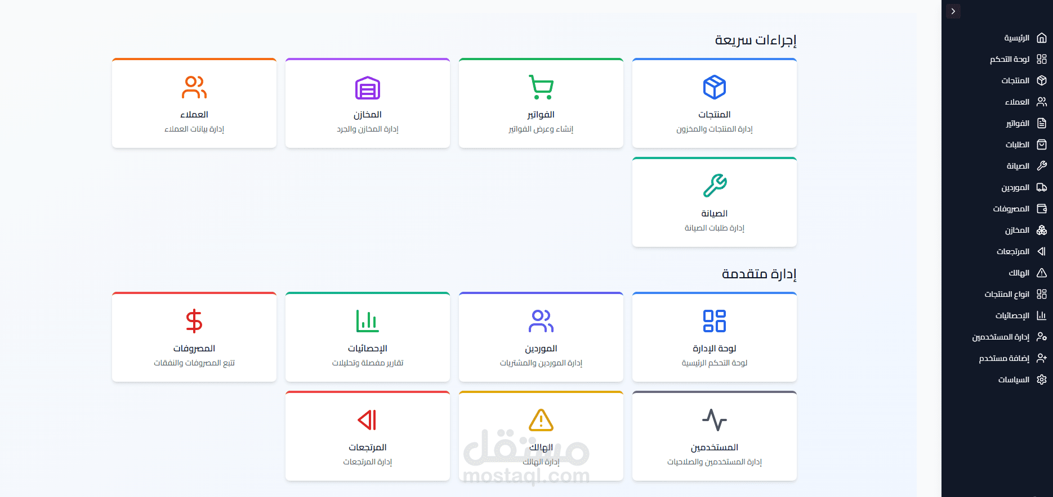Click text إدارة المرتجعات
Viewport: 1053px width, 497px height.
click(368, 462)
